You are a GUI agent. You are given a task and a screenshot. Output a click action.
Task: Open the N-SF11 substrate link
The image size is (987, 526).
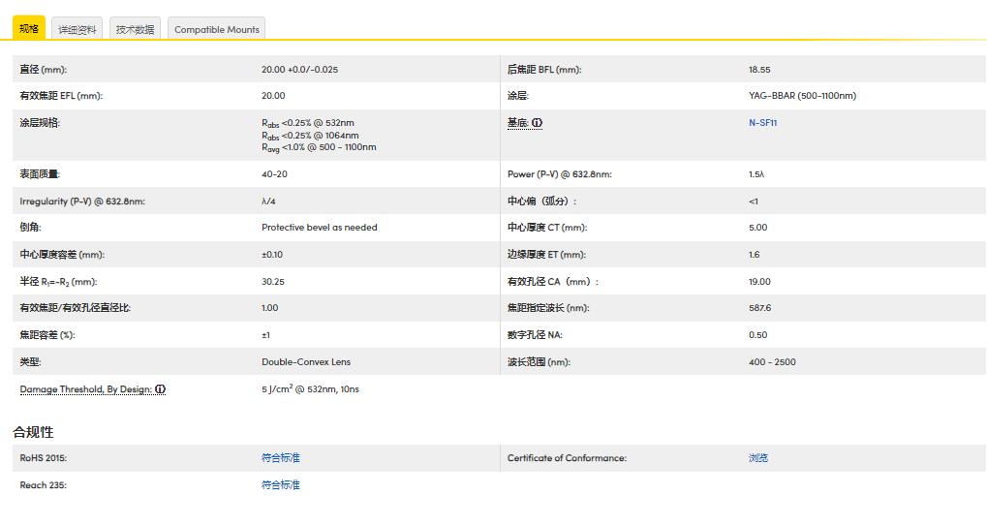pyautogui.click(x=762, y=123)
